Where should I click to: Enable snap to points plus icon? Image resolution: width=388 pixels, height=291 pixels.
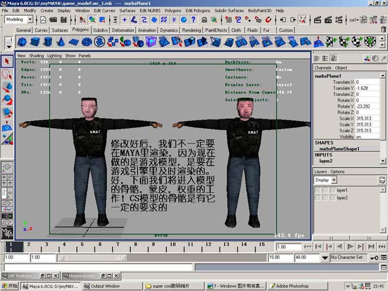(x=125, y=20)
